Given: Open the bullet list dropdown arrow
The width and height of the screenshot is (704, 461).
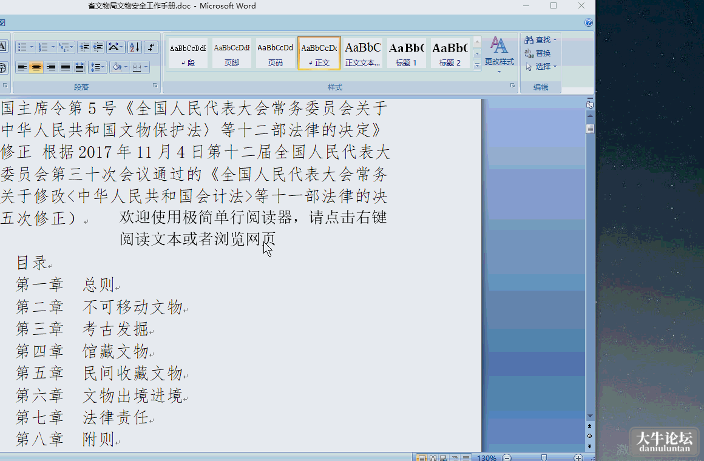Looking at the screenshot, I should (x=32, y=47).
